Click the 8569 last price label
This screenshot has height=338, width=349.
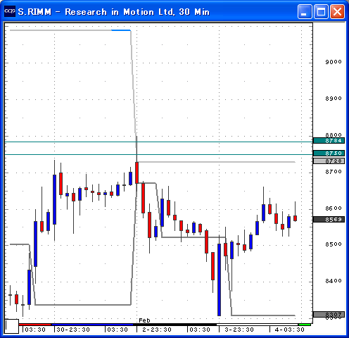(329, 220)
